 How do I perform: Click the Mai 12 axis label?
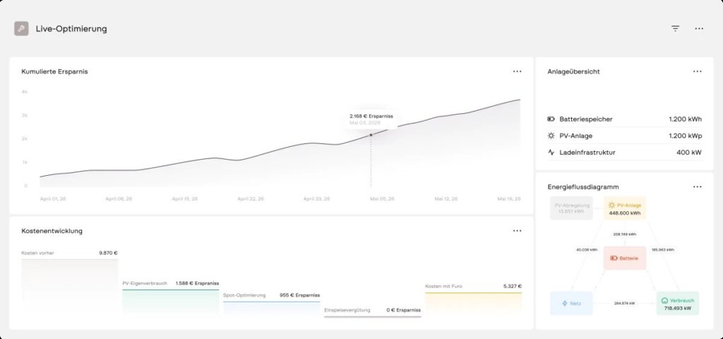click(x=446, y=198)
